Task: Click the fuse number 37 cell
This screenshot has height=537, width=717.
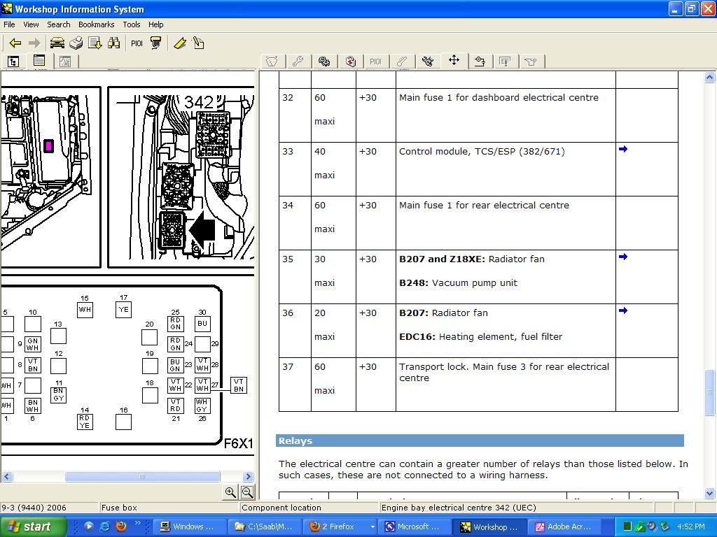Action: point(295,384)
